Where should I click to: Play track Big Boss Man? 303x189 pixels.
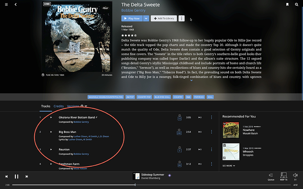click(51, 132)
